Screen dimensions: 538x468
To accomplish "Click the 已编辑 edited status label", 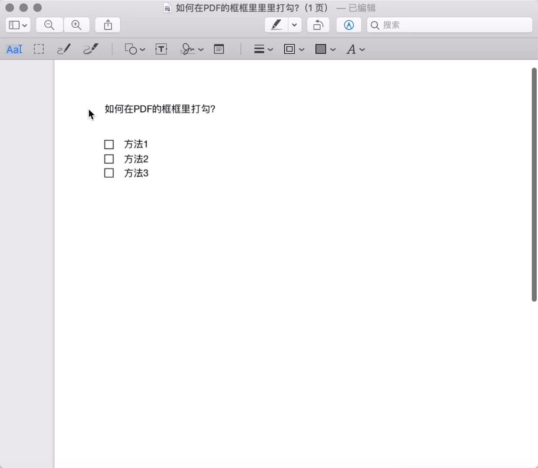I will pos(362,8).
